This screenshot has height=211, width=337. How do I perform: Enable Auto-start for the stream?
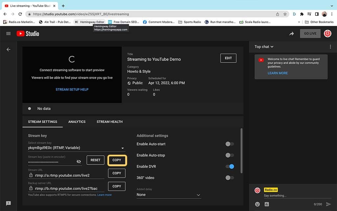point(229,144)
